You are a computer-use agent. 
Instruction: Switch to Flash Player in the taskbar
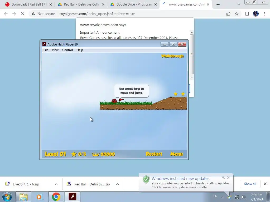pyautogui.click(x=72, y=197)
